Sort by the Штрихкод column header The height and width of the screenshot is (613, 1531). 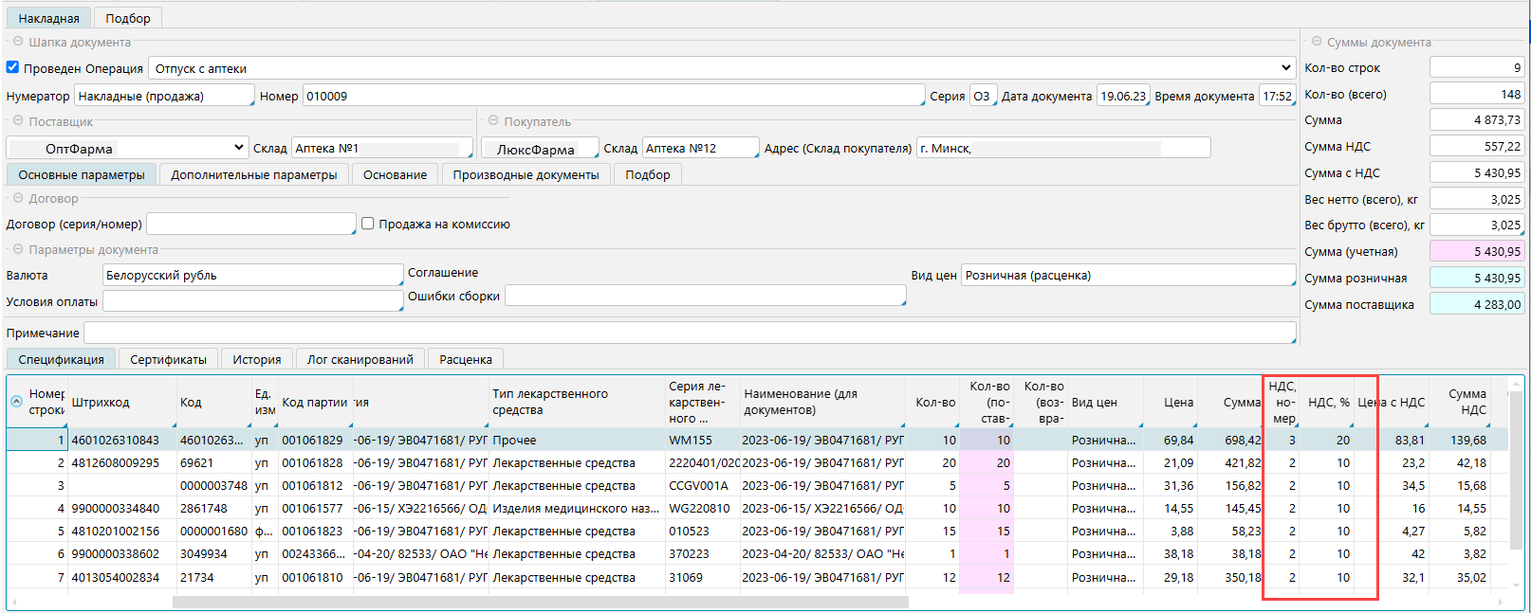click(101, 403)
